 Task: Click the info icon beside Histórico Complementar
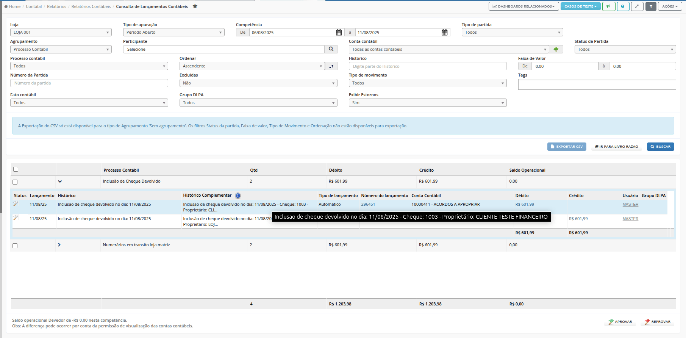pos(238,196)
